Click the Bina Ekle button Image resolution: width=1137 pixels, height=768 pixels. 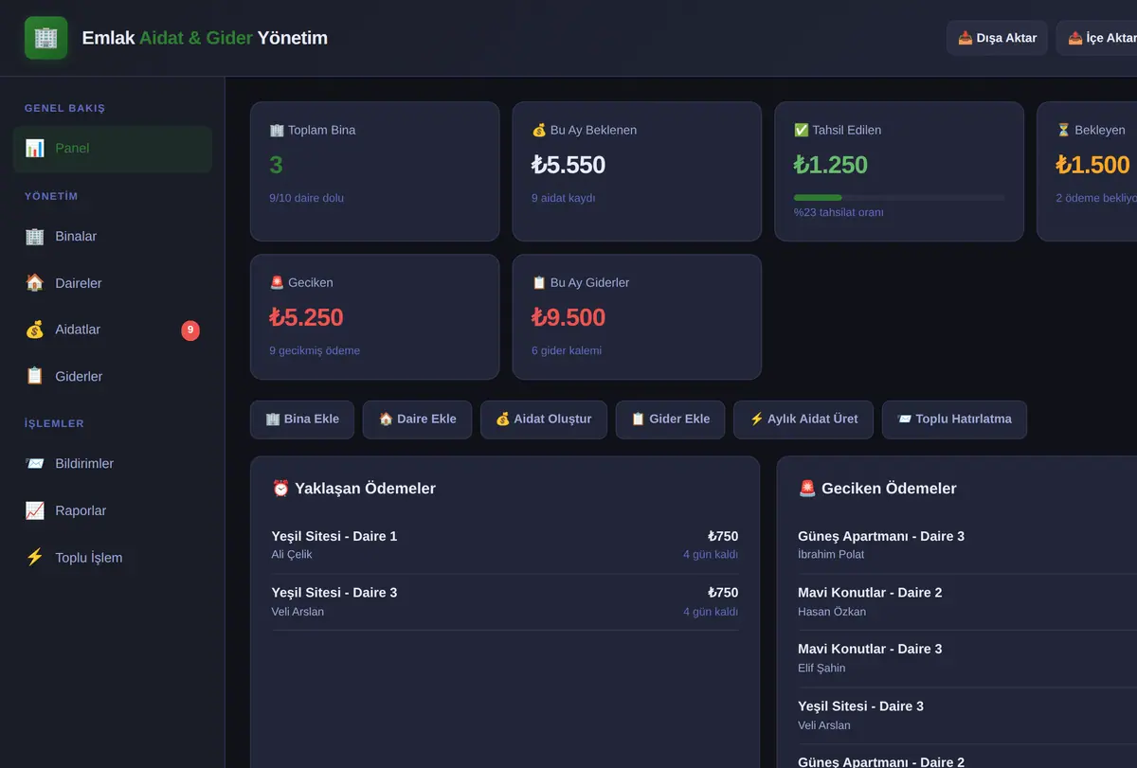tap(302, 420)
